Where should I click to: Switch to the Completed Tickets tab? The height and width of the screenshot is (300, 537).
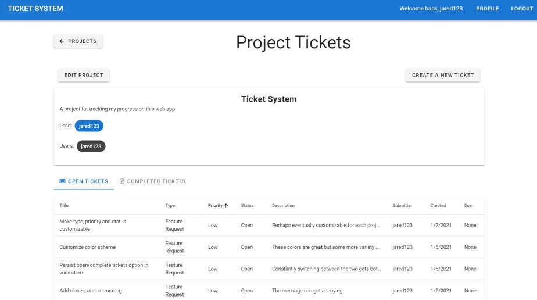pyautogui.click(x=152, y=181)
